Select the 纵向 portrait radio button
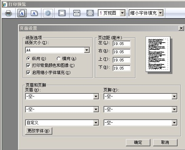The image size is (185, 150). pos(28,59)
